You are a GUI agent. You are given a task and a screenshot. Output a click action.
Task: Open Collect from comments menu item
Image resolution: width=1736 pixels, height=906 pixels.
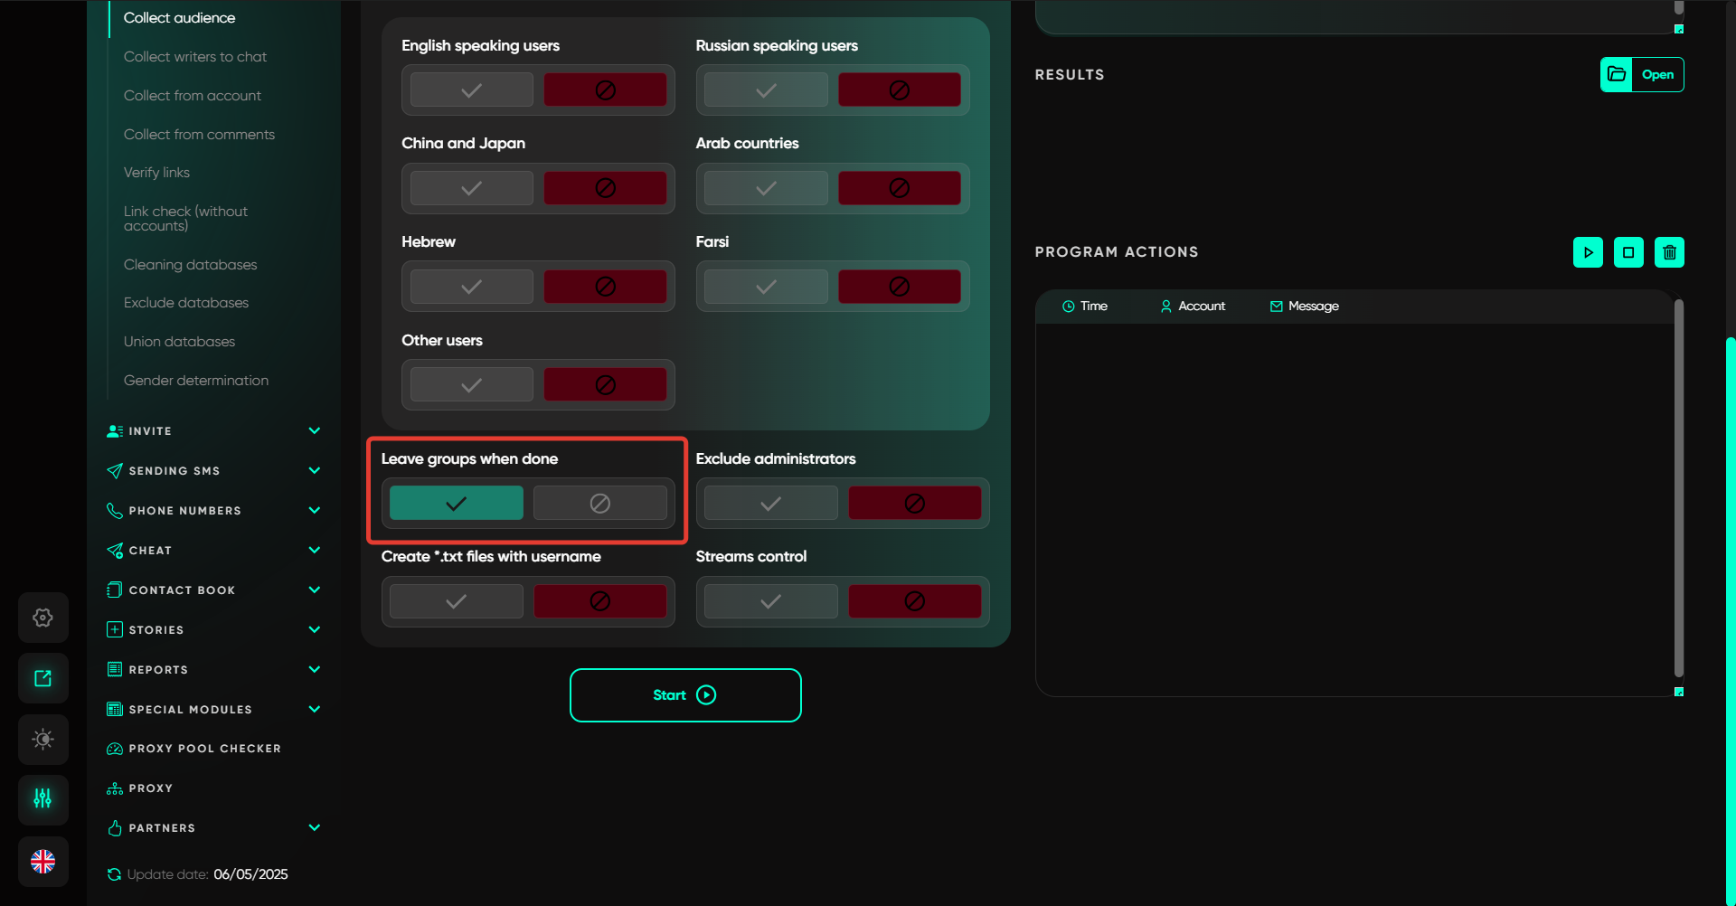point(199,135)
